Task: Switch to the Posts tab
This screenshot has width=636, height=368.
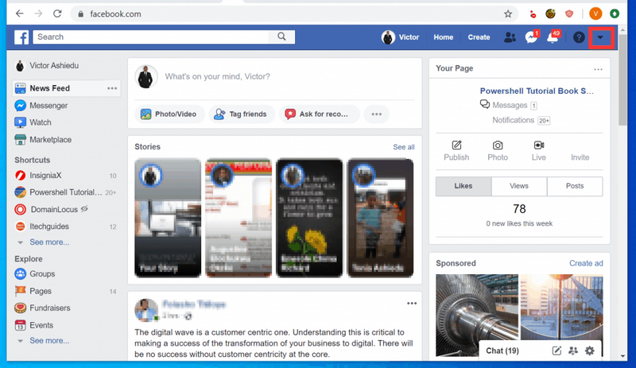Action: tap(575, 186)
